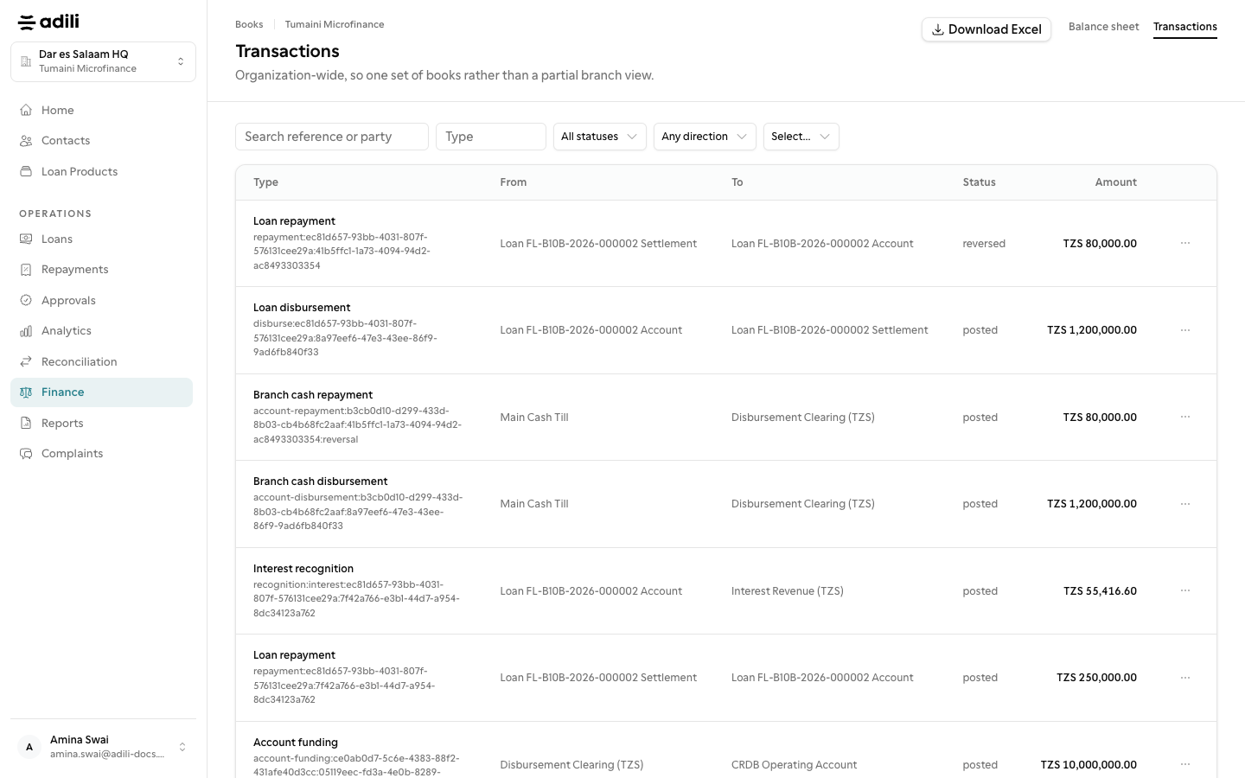
Task: Follow the Books breadcrumb link
Action: tap(249, 24)
